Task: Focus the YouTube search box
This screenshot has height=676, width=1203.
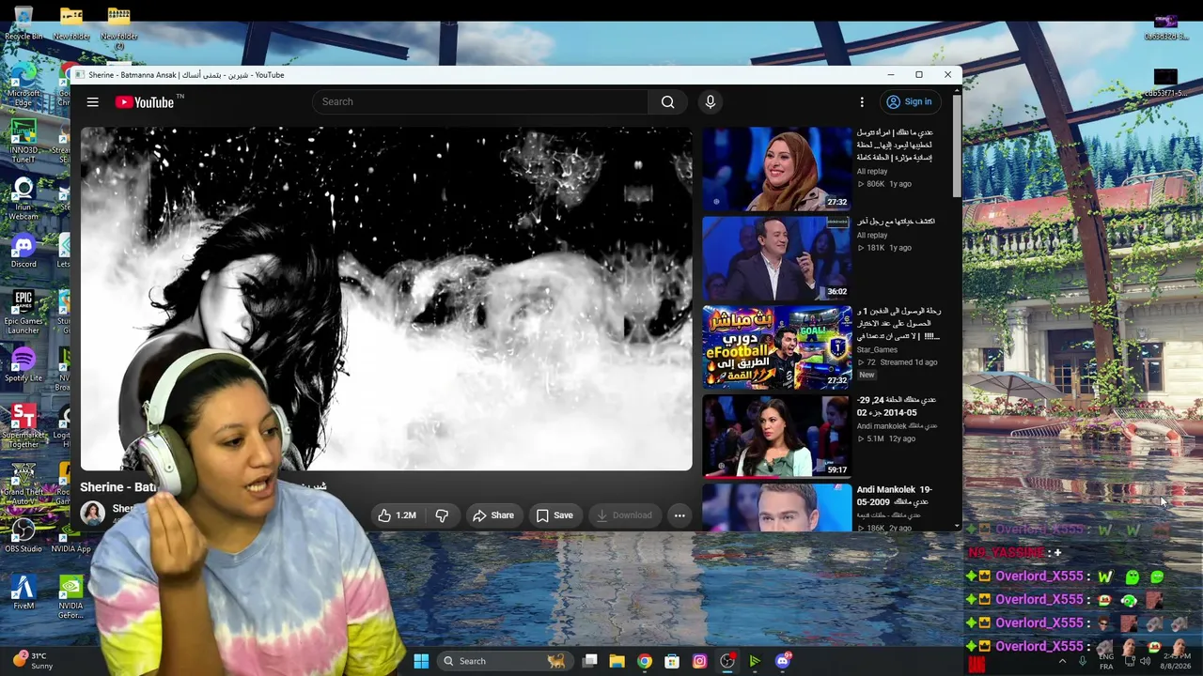Action: tap(479, 101)
